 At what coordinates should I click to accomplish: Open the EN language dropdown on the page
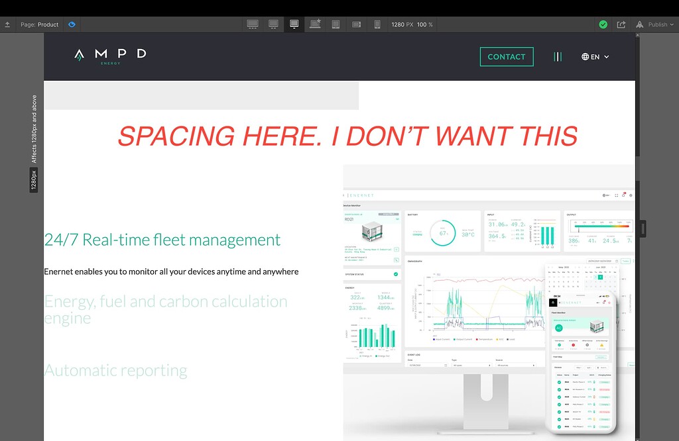click(594, 56)
